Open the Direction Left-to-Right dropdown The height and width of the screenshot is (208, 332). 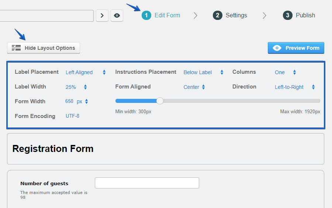coord(294,87)
